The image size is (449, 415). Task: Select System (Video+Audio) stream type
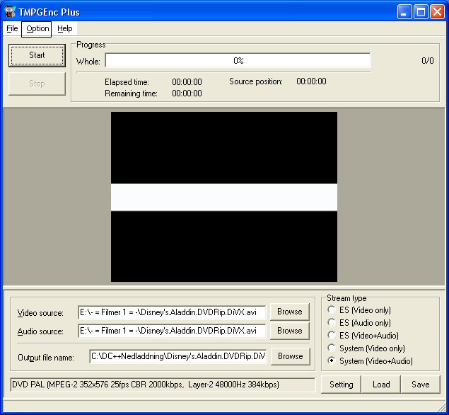370,360
